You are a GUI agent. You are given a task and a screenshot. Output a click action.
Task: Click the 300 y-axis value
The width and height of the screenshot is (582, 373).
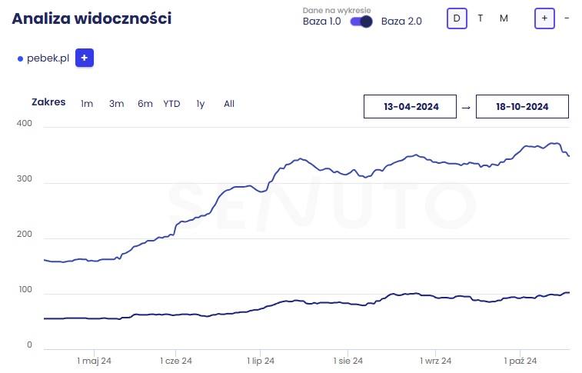24,178
